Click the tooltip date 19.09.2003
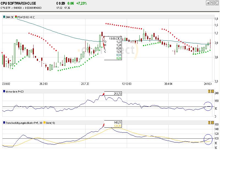Viewport: 247px width, 190px height. tap(115, 38)
